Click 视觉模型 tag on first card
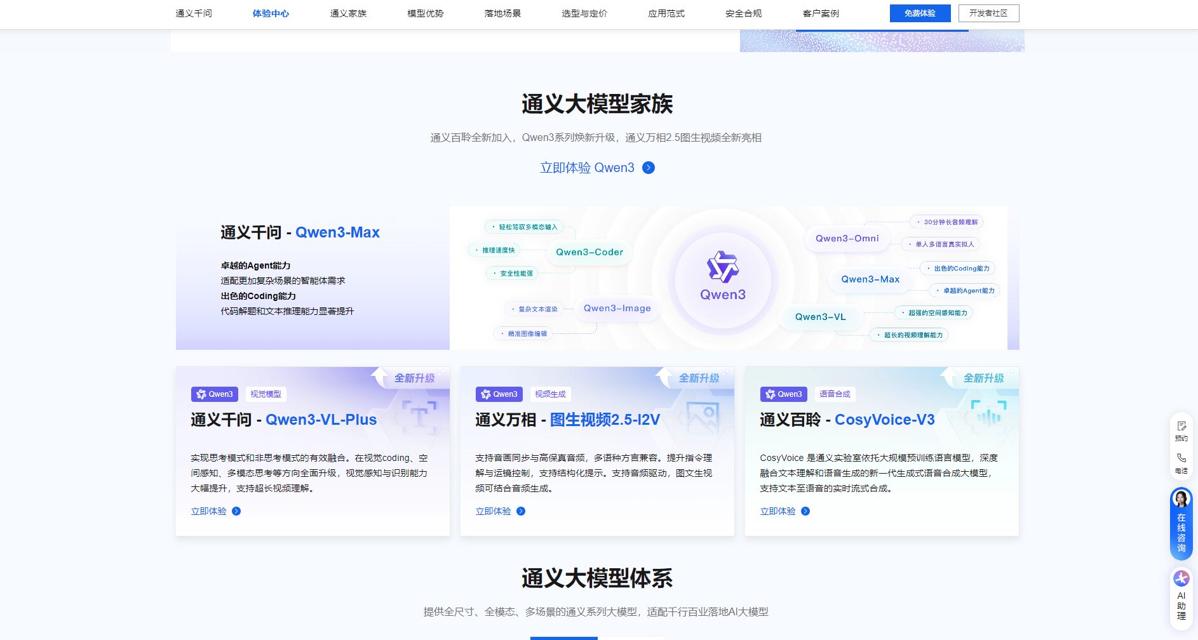Screen dimensions: 1198x640 (x=266, y=394)
